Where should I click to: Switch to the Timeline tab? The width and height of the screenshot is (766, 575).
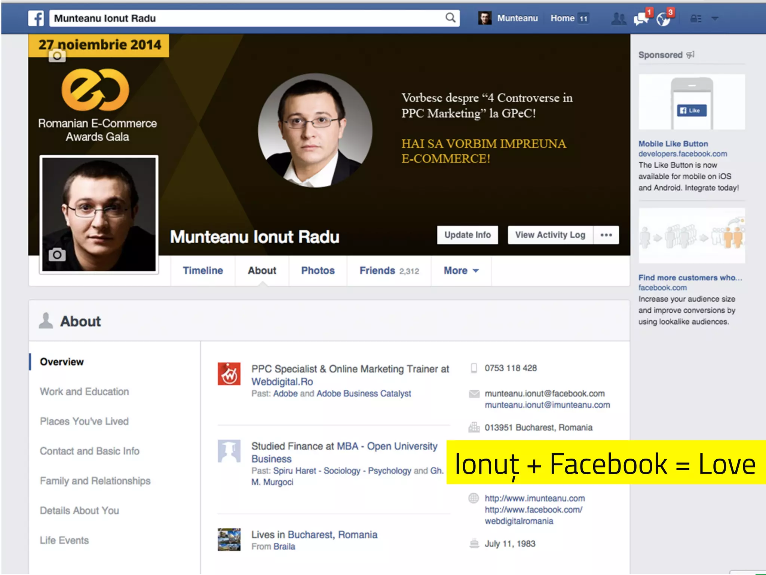[x=203, y=271]
